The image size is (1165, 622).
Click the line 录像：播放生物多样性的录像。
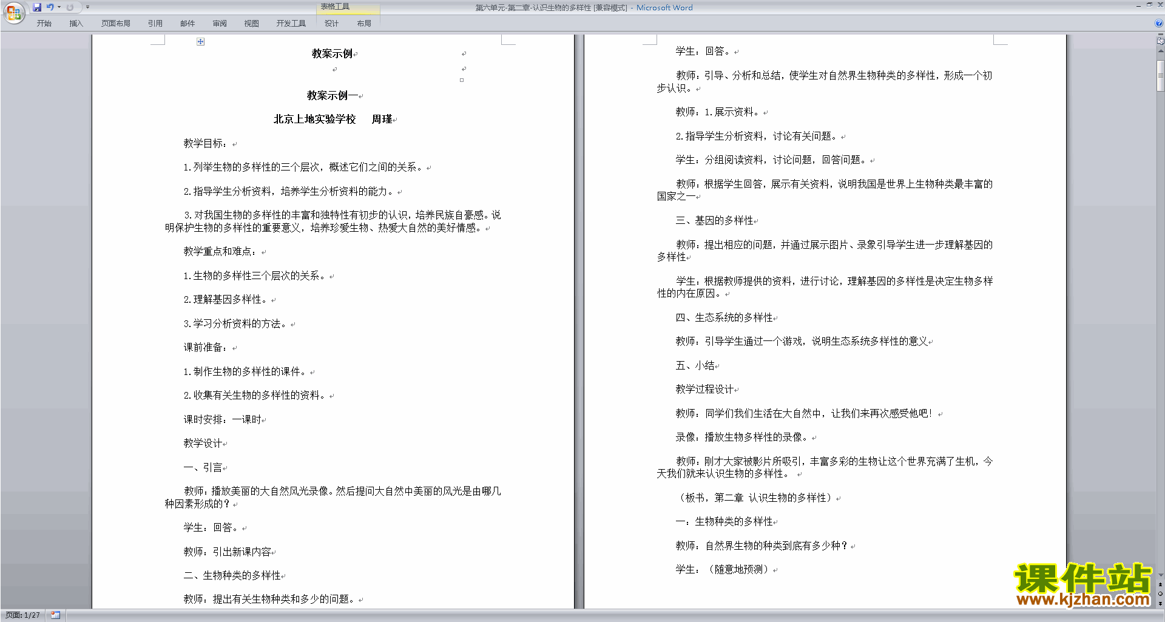click(x=743, y=437)
